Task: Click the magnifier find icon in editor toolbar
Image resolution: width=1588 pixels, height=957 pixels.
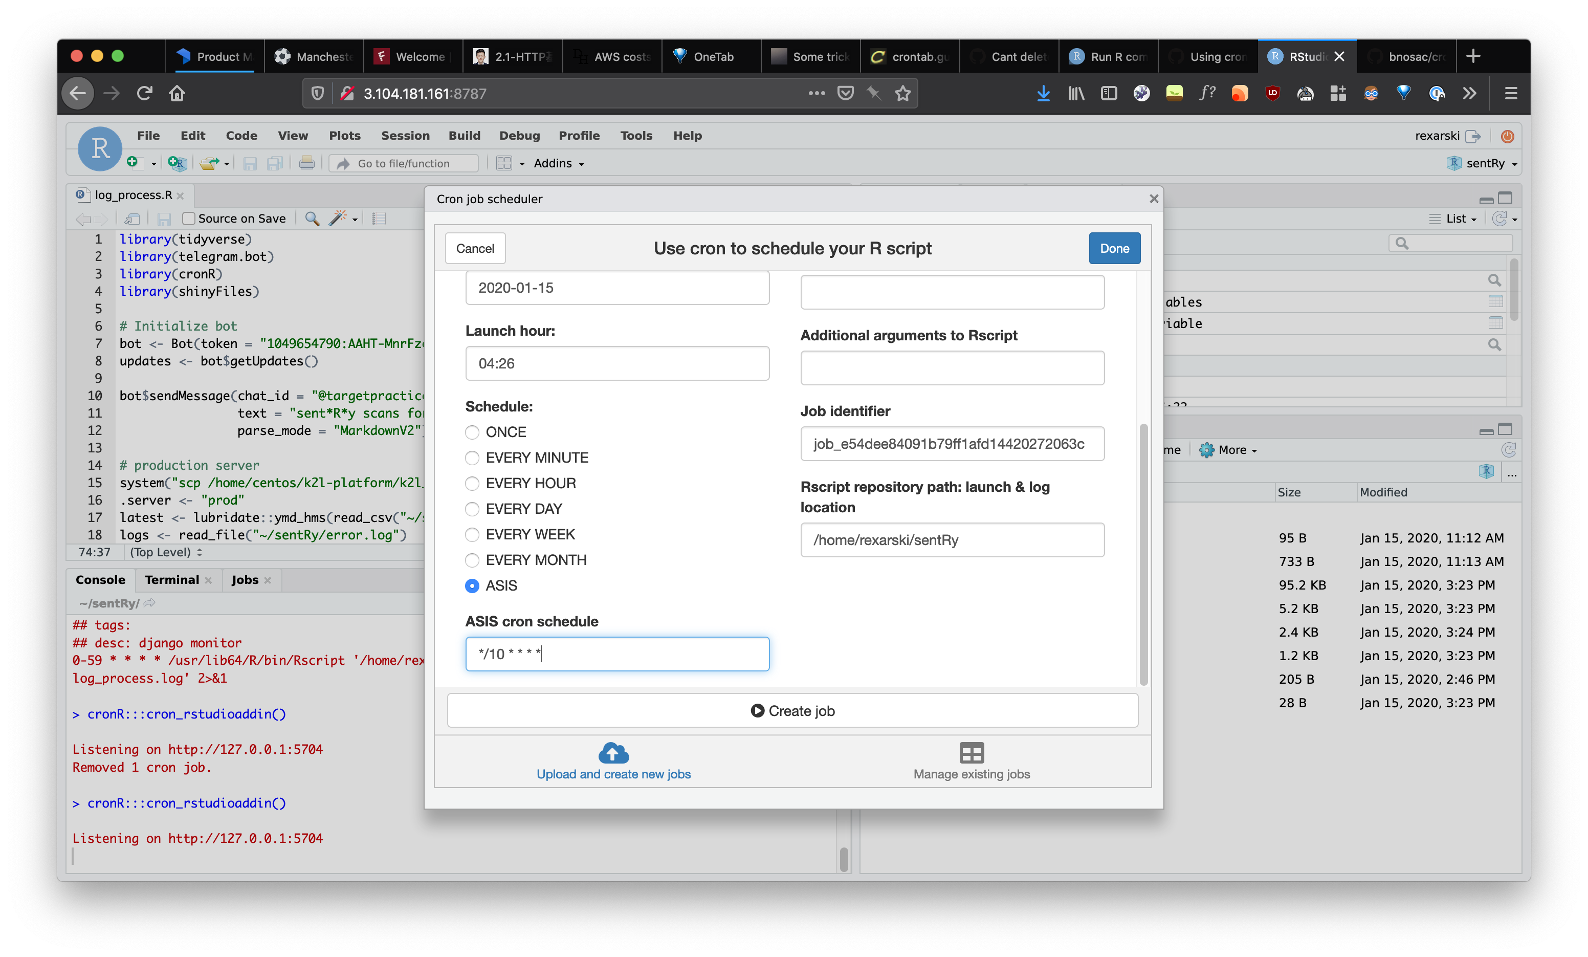Action: click(312, 219)
